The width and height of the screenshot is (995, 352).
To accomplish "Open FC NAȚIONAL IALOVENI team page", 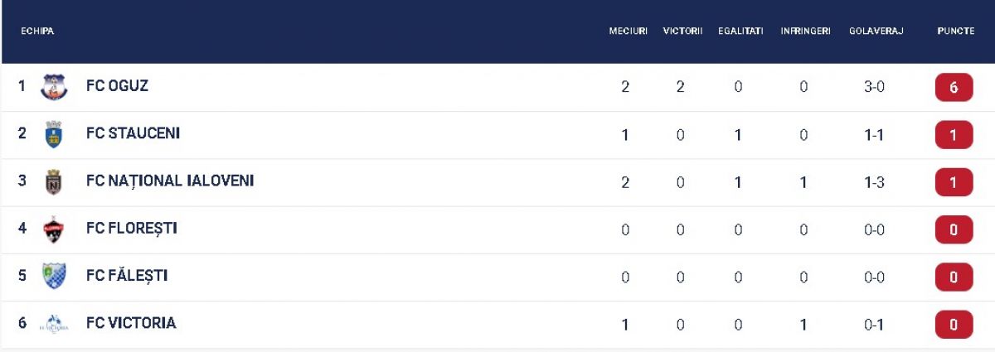I will [170, 181].
